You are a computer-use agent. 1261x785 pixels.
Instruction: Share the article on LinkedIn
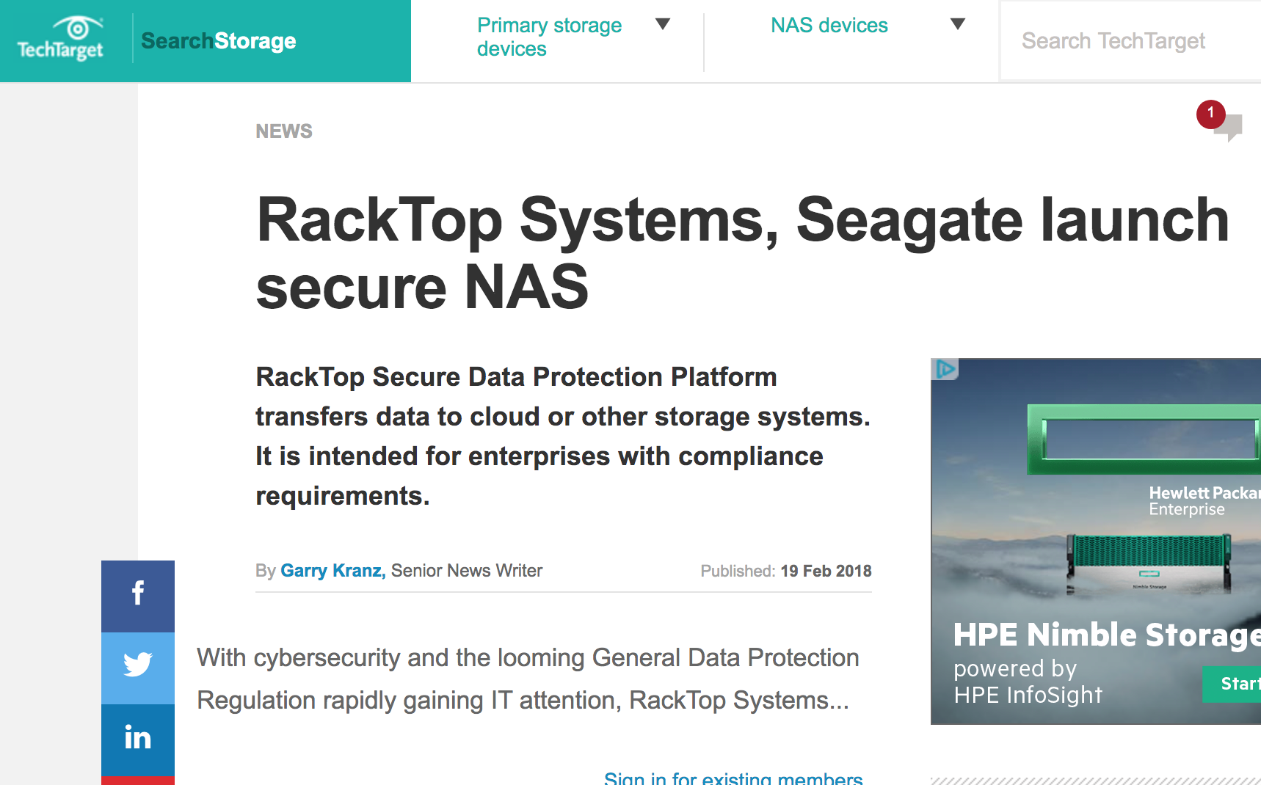[138, 740]
